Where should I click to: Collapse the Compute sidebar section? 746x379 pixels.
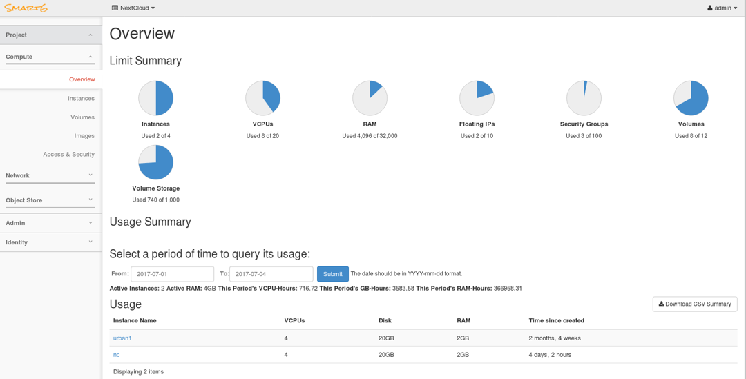(x=50, y=57)
